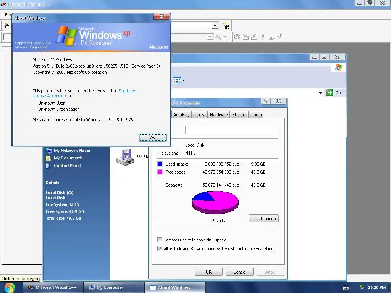Click the Details header in the side panel
This screenshot has width=391, height=293.
click(52, 182)
